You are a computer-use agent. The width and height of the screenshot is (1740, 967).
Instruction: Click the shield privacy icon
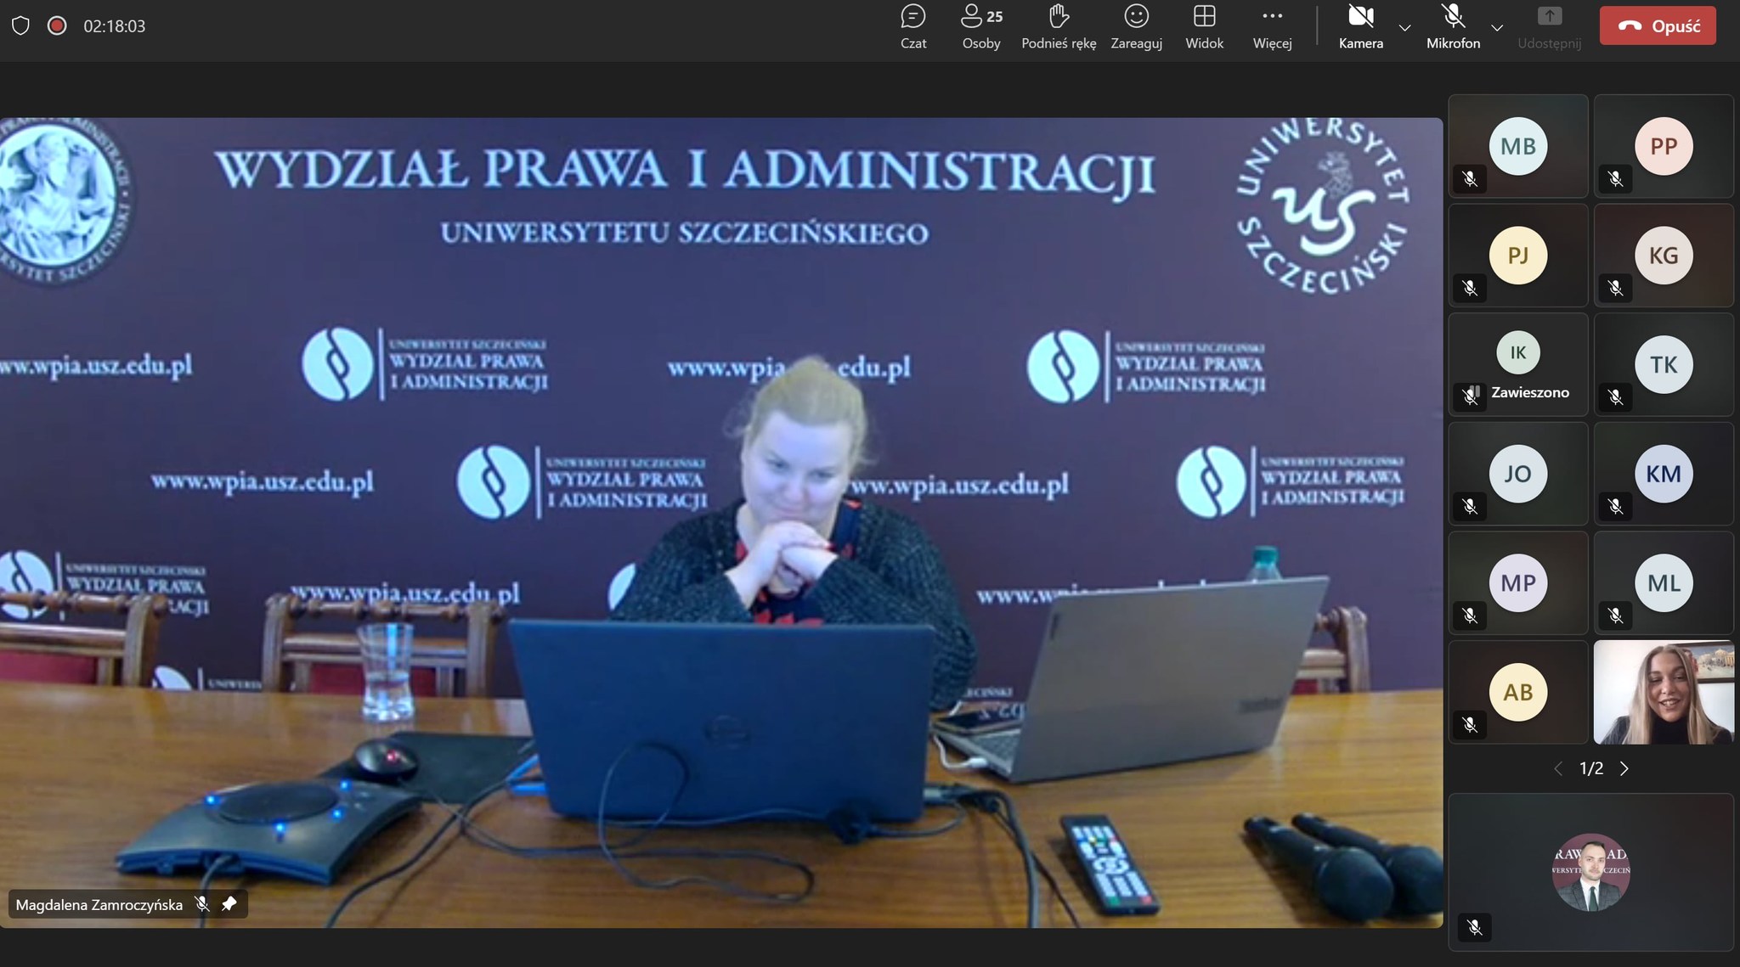(x=21, y=26)
